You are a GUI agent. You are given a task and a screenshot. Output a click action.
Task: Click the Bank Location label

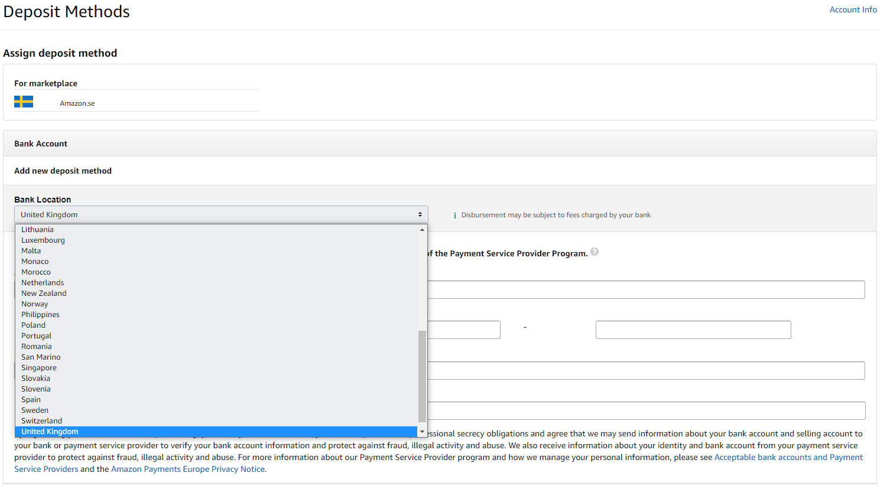pos(43,200)
